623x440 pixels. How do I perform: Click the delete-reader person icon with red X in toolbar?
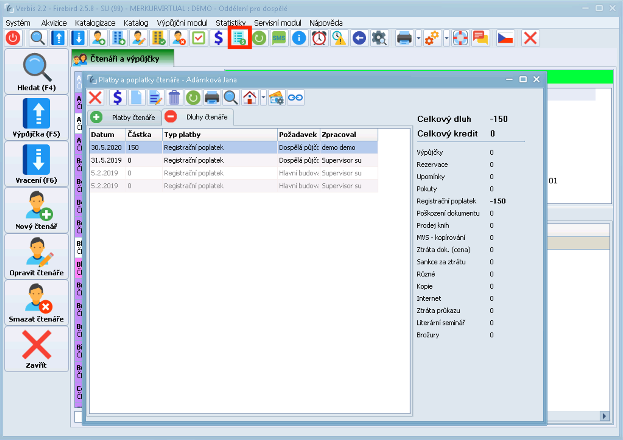tap(178, 38)
